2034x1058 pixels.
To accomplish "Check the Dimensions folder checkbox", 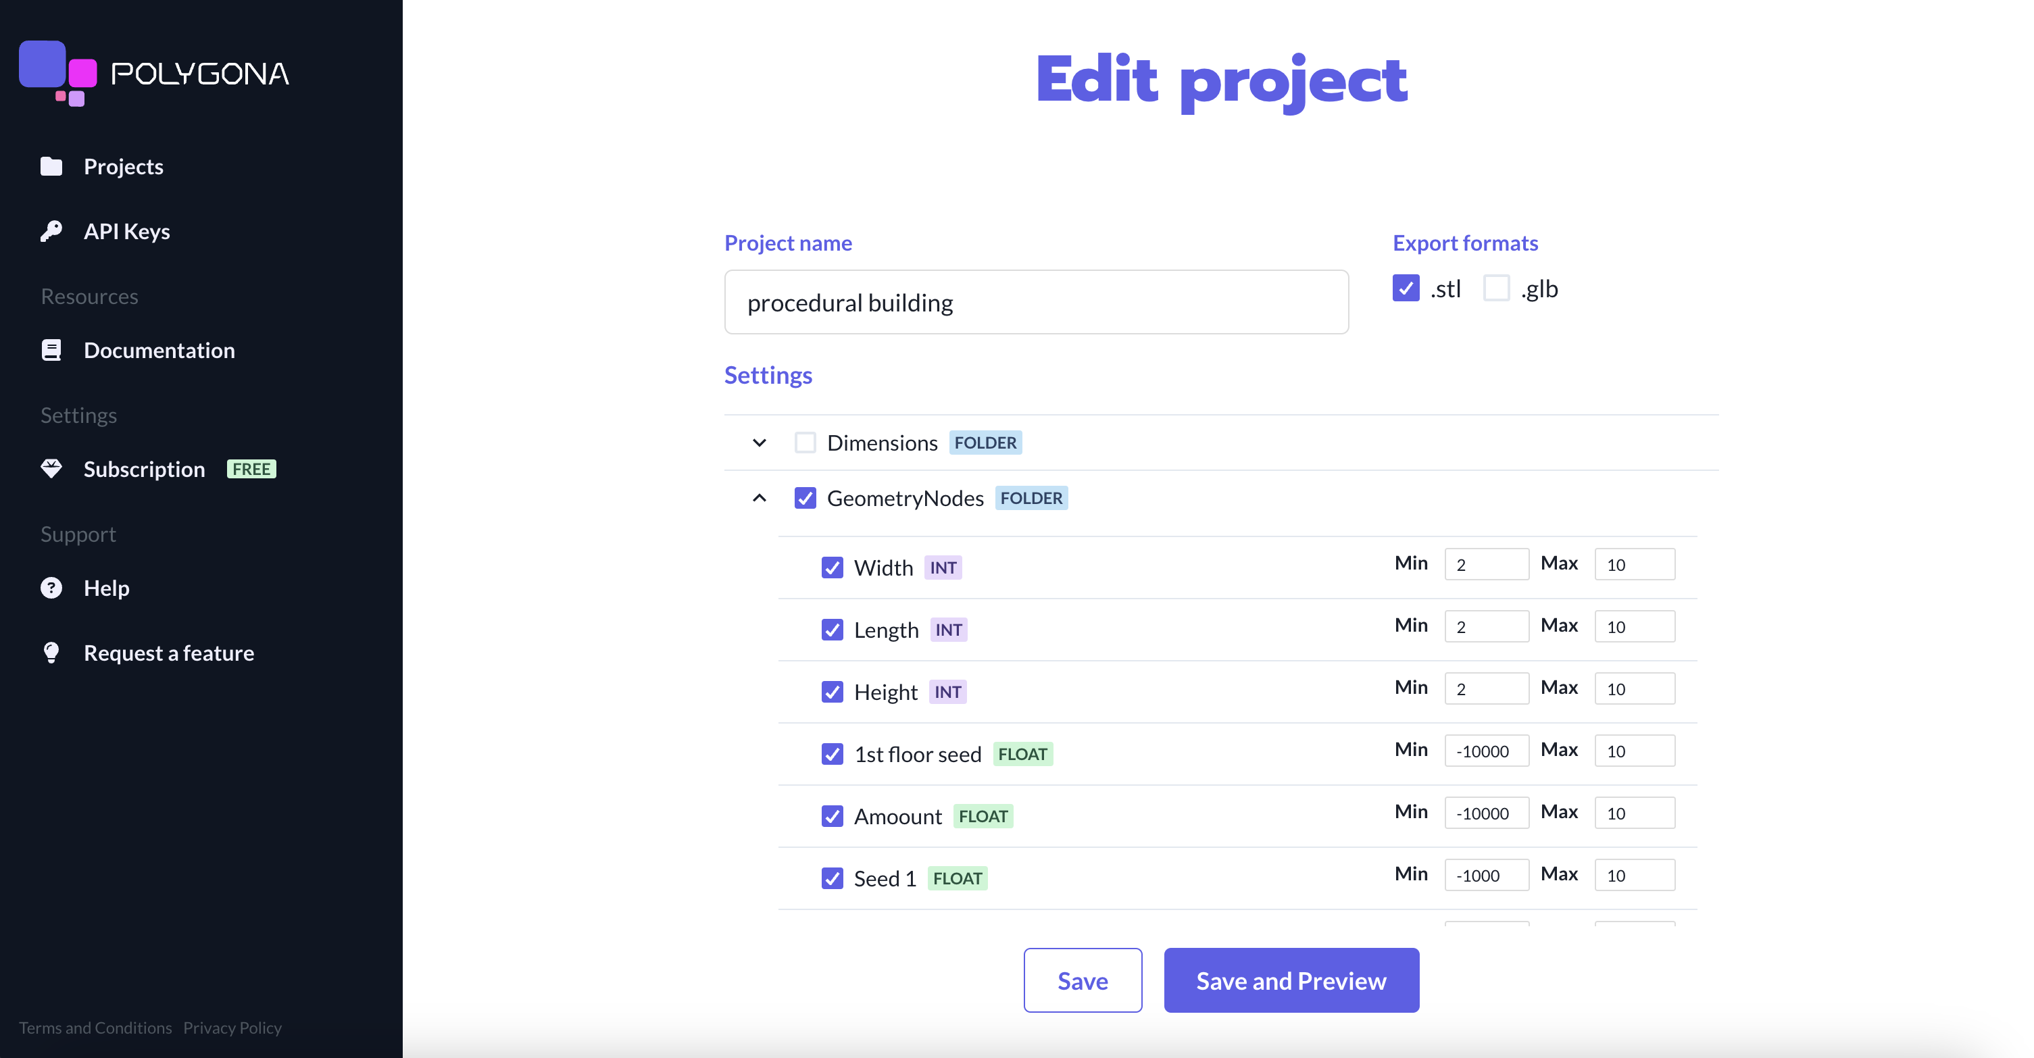I will [x=805, y=442].
